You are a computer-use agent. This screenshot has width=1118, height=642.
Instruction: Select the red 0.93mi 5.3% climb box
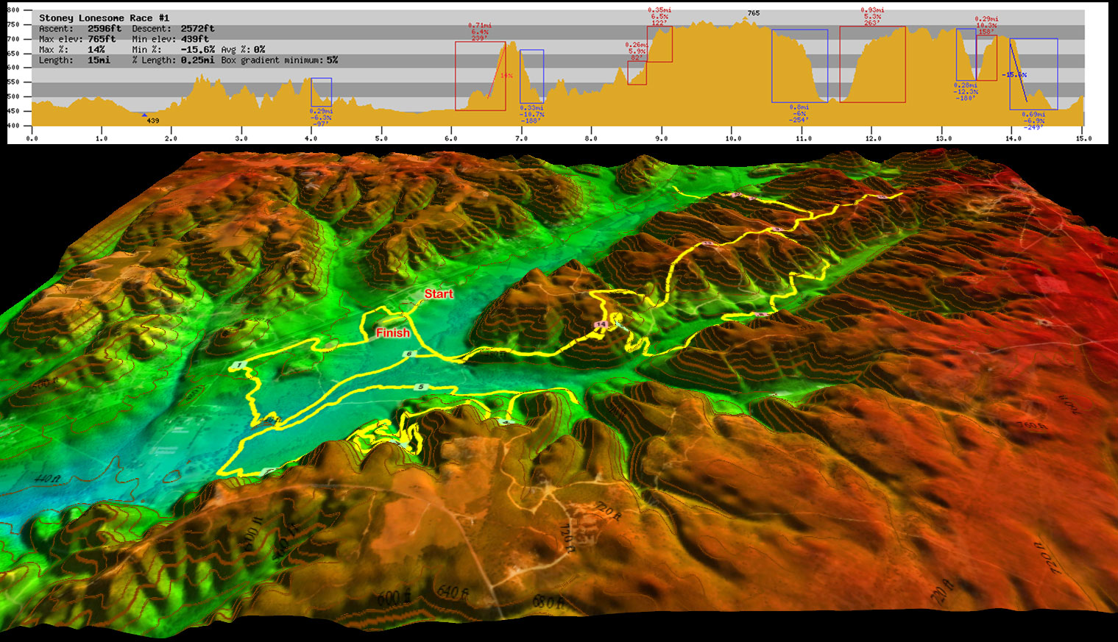click(872, 64)
